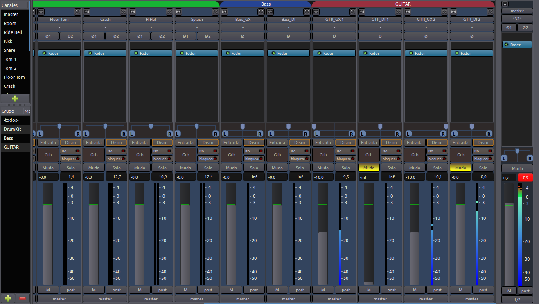Hide the Crash strip with its corner icon
The image size is (539, 304).
click(124, 12)
